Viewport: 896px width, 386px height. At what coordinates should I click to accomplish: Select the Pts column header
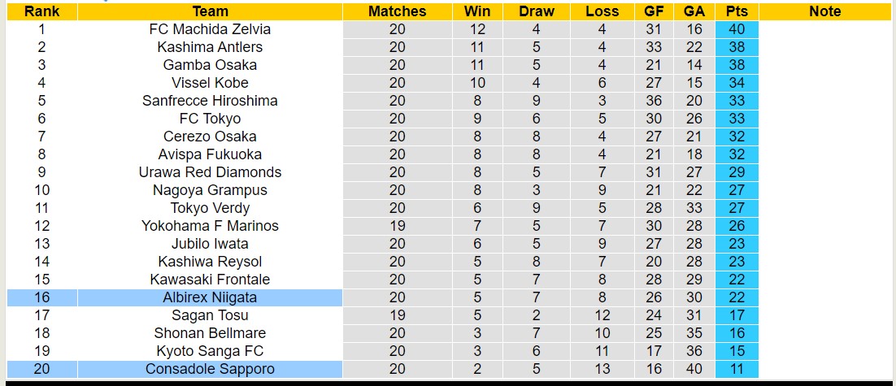pos(737,11)
